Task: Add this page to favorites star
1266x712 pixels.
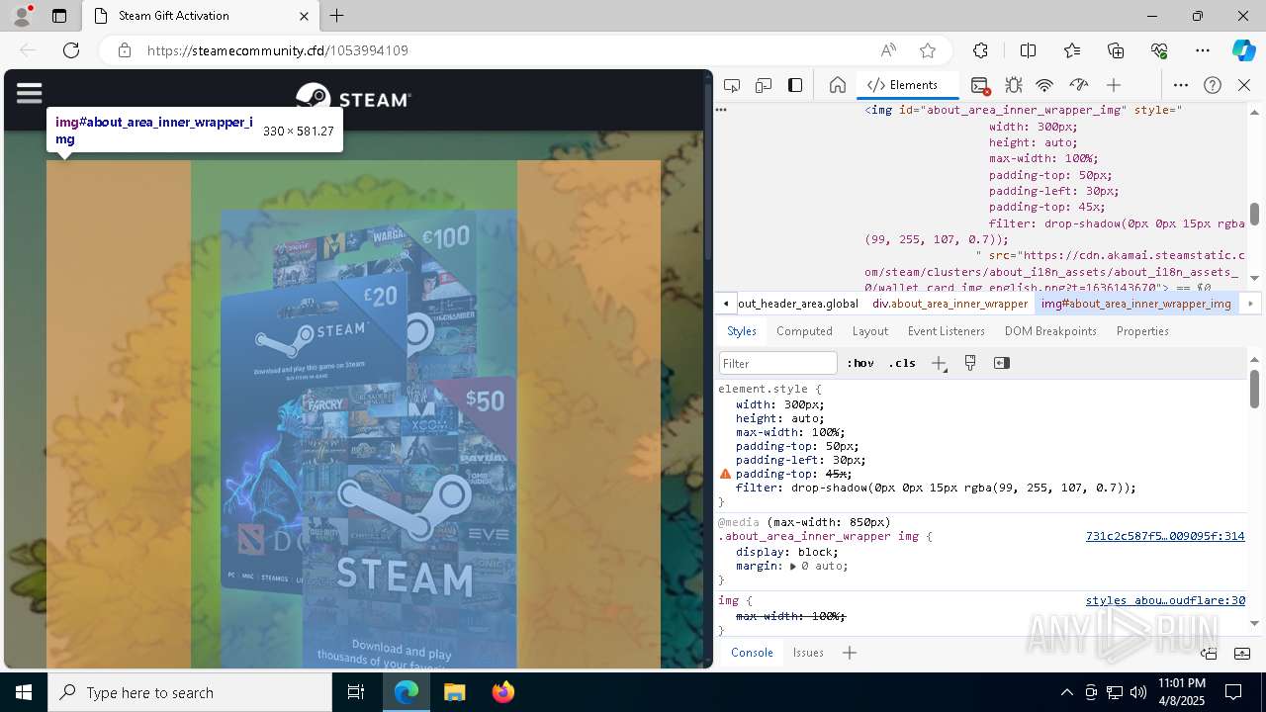Action: [928, 50]
